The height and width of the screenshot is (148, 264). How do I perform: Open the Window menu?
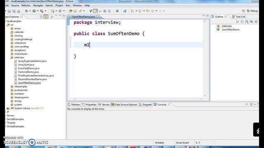pos(77,5)
